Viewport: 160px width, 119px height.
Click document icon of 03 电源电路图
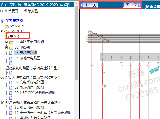tap(11, 53)
